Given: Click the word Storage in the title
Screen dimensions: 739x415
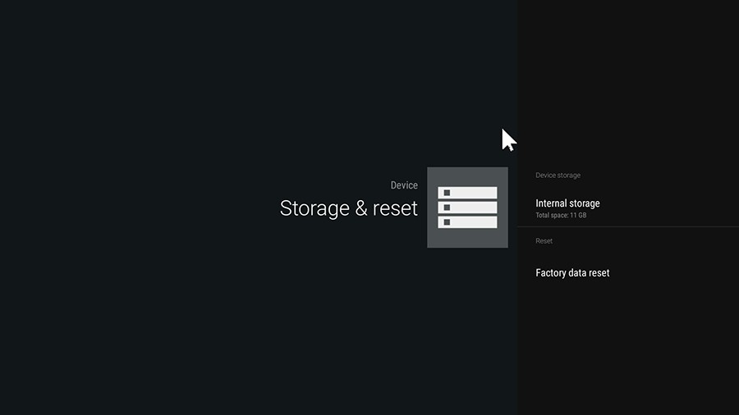Looking at the screenshot, I should (x=314, y=208).
